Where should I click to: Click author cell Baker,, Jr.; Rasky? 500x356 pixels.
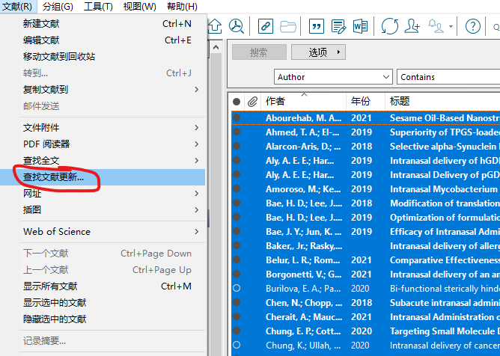pyautogui.click(x=304, y=246)
